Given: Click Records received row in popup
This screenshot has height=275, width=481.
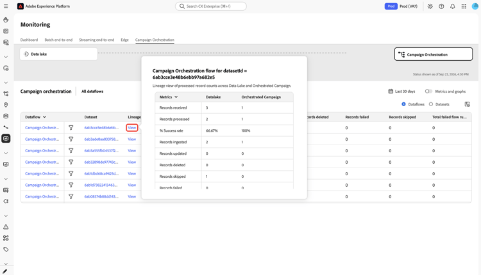Looking at the screenshot, I should pos(224,107).
